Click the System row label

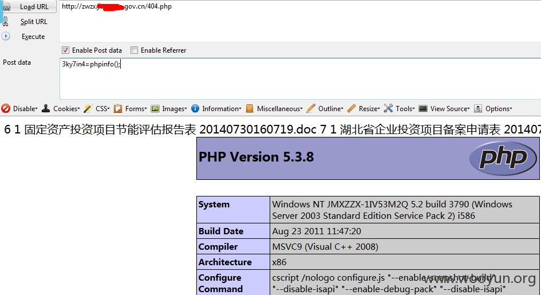point(214,204)
